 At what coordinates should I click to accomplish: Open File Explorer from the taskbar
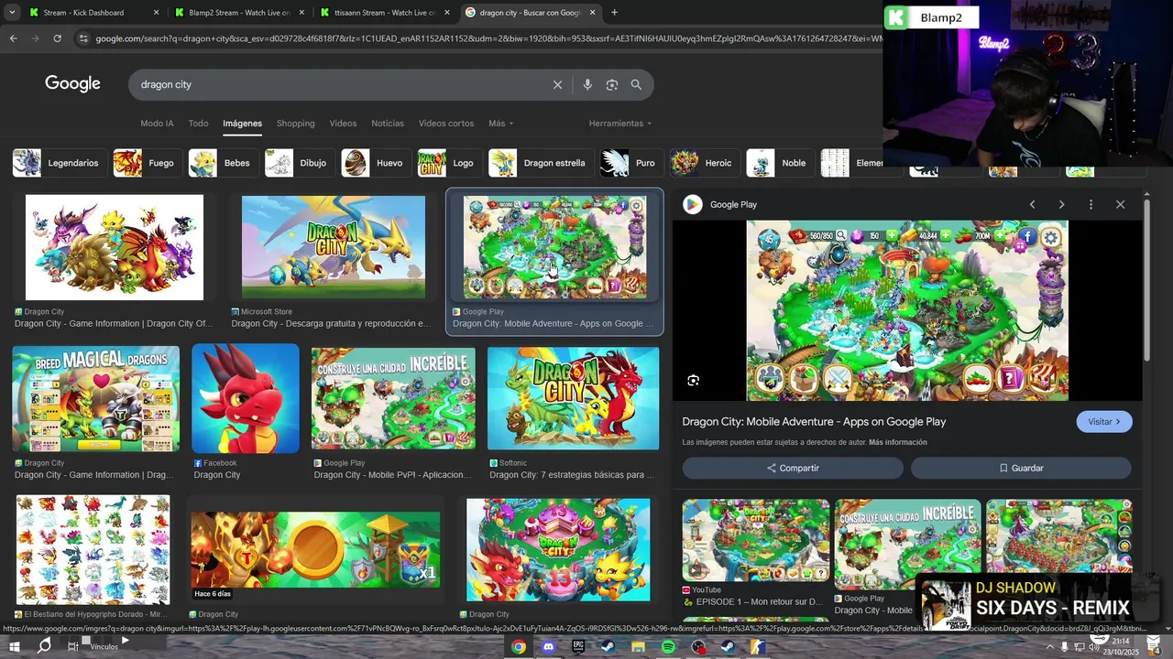[x=638, y=647]
